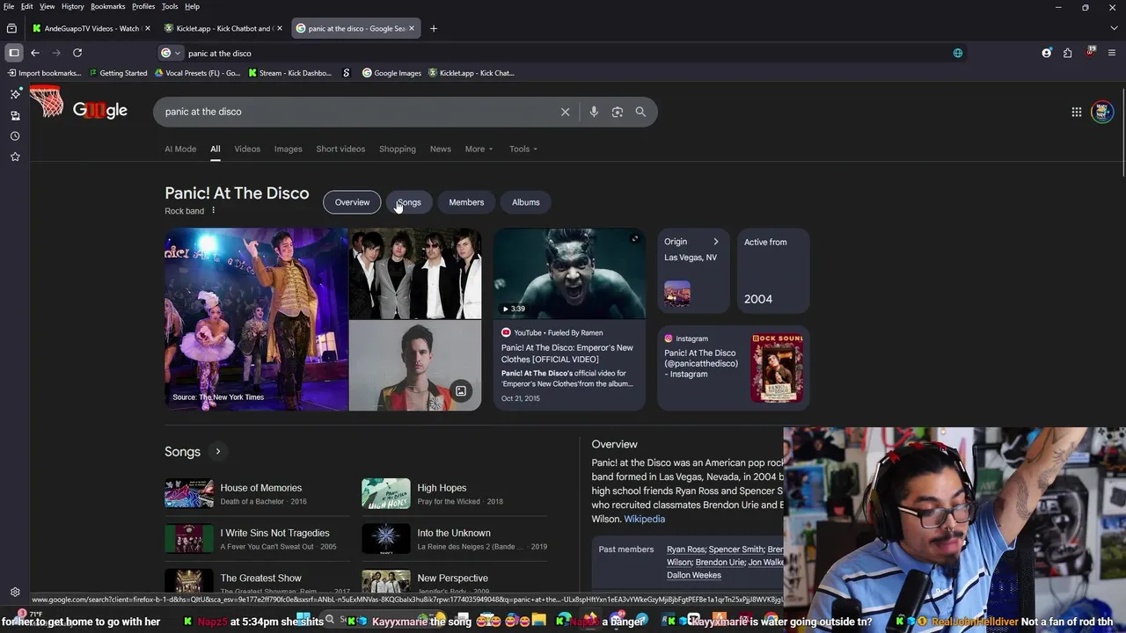Expand the More search filters dropdown
This screenshot has height=633, width=1126.
click(479, 149)
